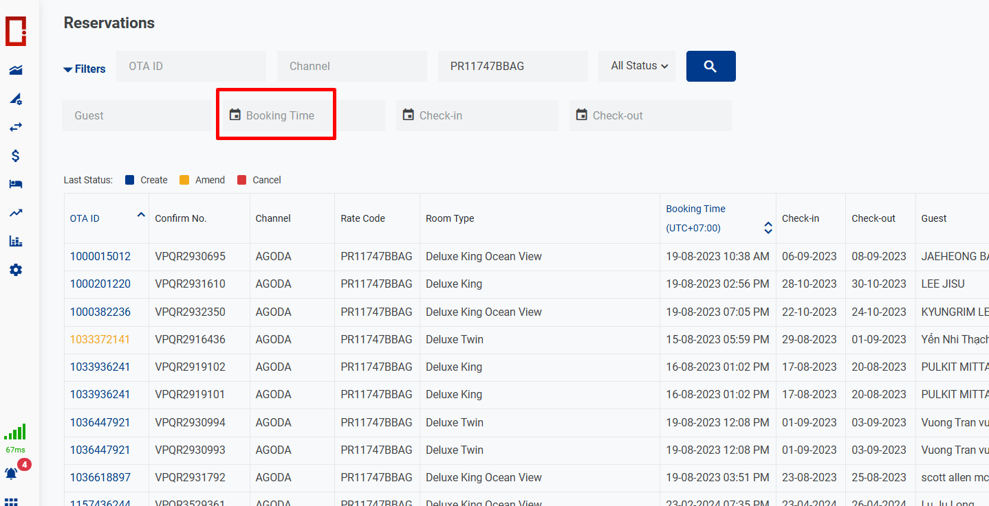This screenshot has height=506, width=989.
Task: Click the Check-out date filter field
Action: [x=650, y=115]
